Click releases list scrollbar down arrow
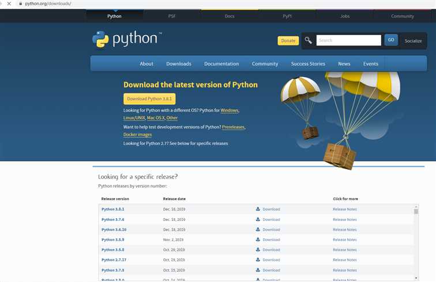Image resolution: width=436 pixels, height=282 pixels. coord(416,278)
